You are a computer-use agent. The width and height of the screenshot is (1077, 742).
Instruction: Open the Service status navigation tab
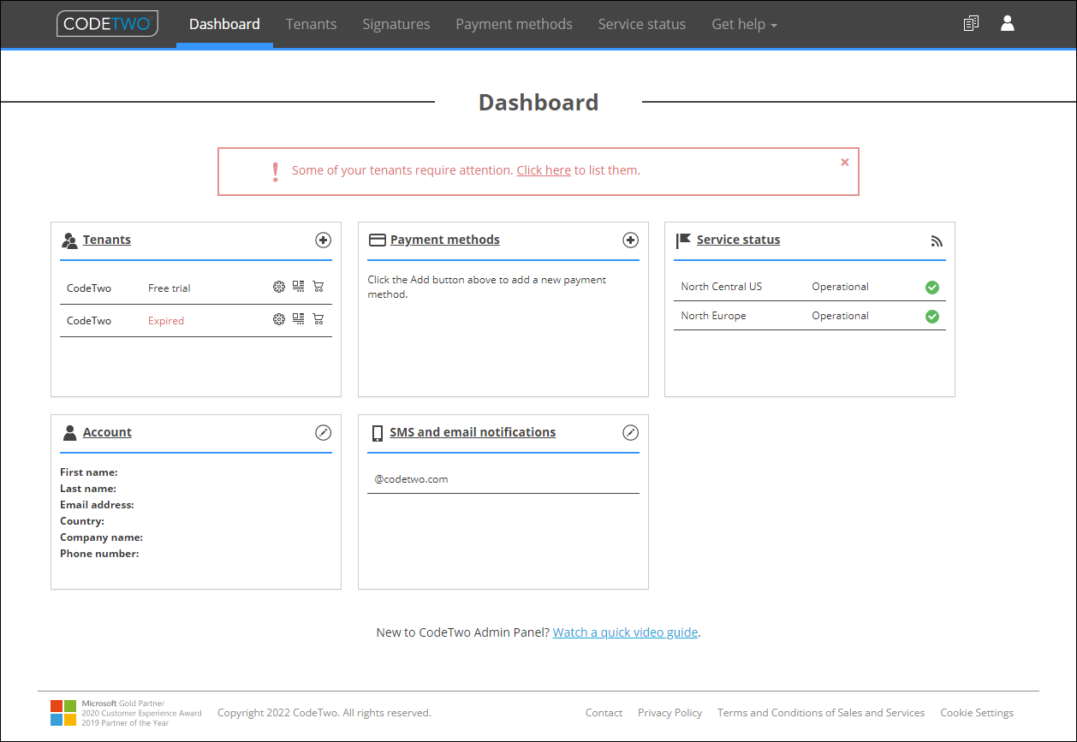(x=642, y=24)
